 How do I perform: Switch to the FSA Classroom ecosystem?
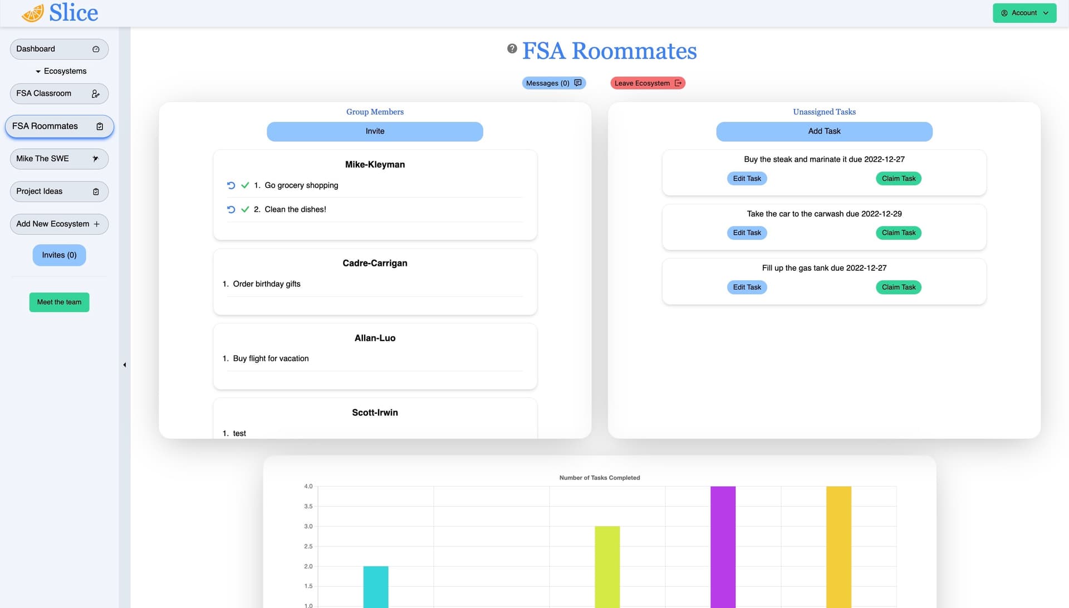(59, 93)
